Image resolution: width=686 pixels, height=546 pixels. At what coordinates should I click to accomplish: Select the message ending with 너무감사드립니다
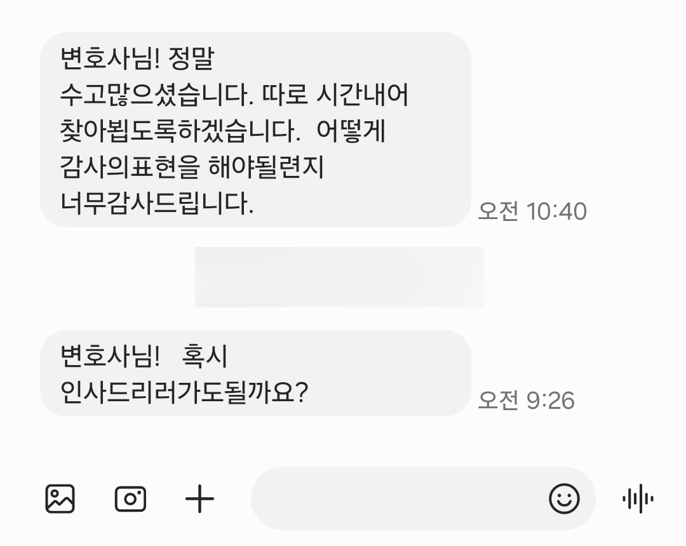click(x=255, y=130)
